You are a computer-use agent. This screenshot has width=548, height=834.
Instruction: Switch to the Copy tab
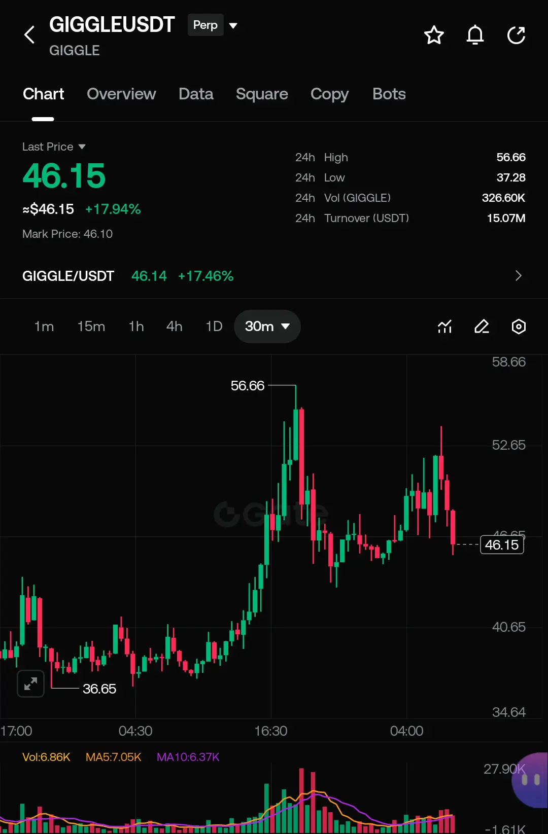point(330,94)
